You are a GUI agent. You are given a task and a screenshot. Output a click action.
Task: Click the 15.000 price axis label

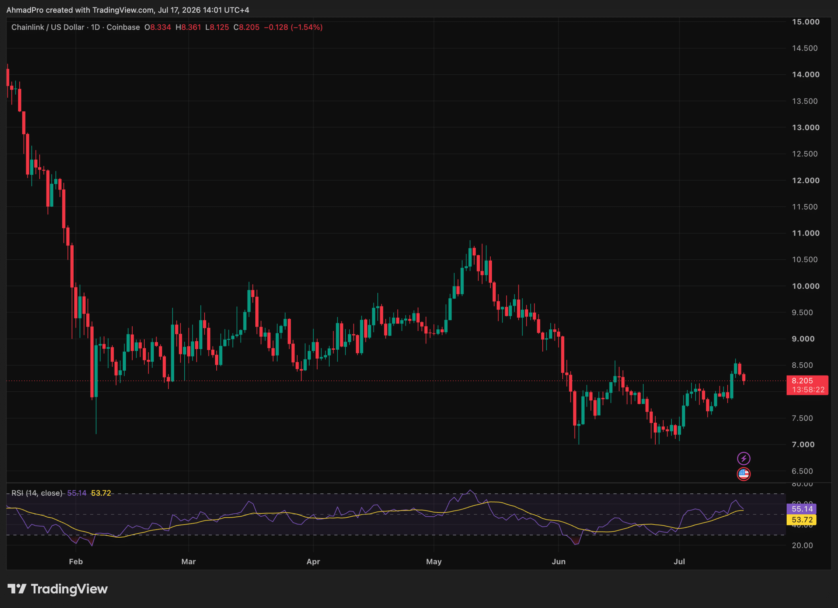pyautogui.click(x=806, y=22)
